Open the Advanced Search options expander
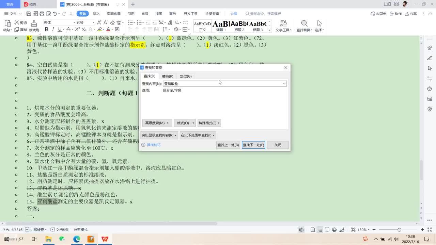This screenshot has height=245, width=436. (x=157, y=123)
